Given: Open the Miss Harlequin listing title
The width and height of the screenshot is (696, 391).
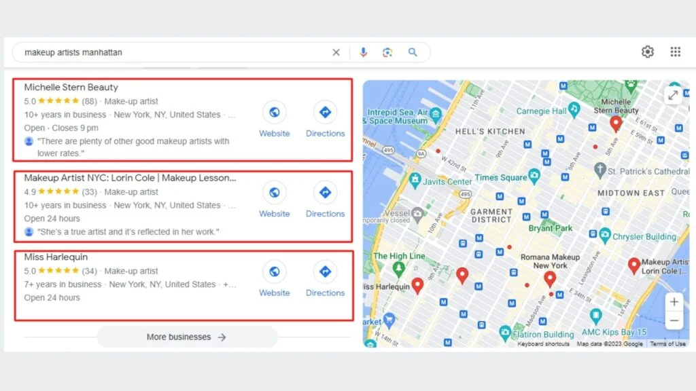Looking at the screenshot, I should (x=56, y=257).
